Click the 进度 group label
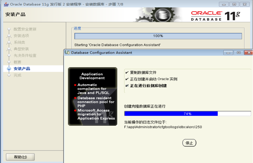253x163 pixels. coord(77,28)
